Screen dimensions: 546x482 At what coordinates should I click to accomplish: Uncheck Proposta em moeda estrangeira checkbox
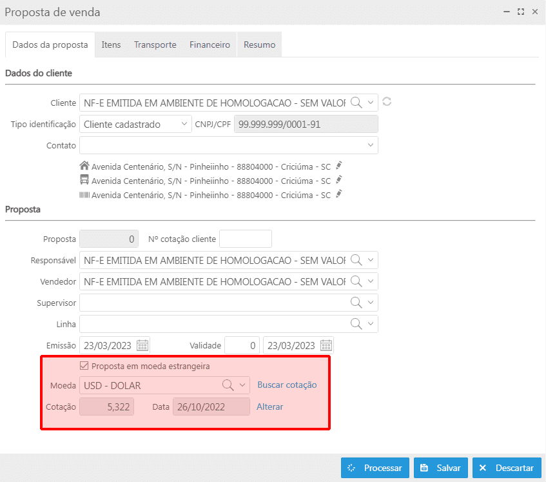coord(84,366)
